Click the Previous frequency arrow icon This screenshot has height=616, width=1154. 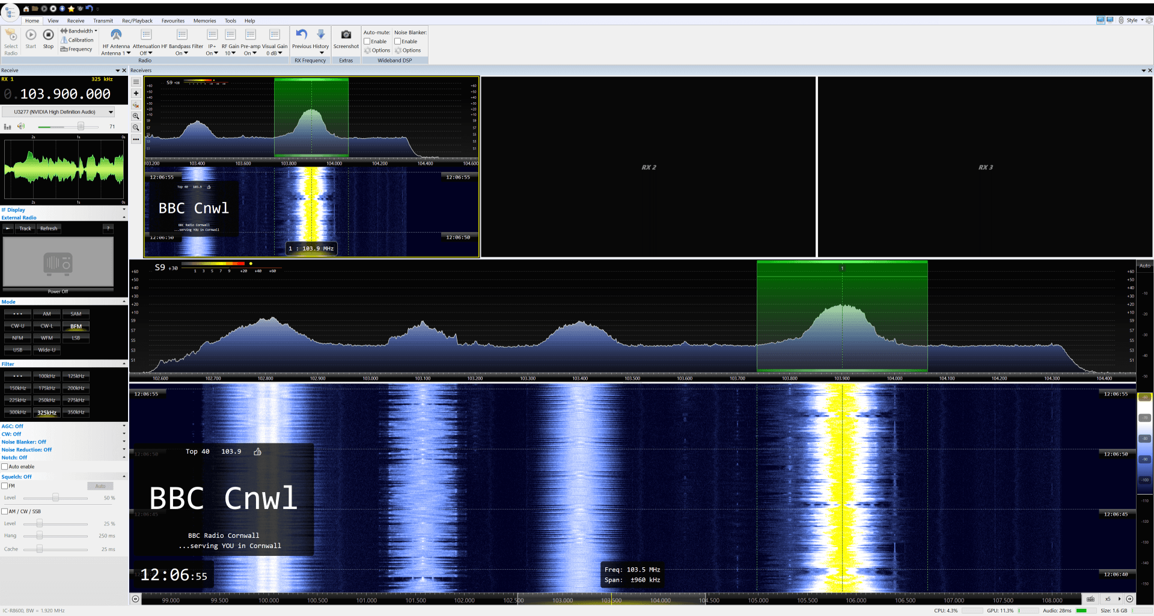tap(301, 35)
